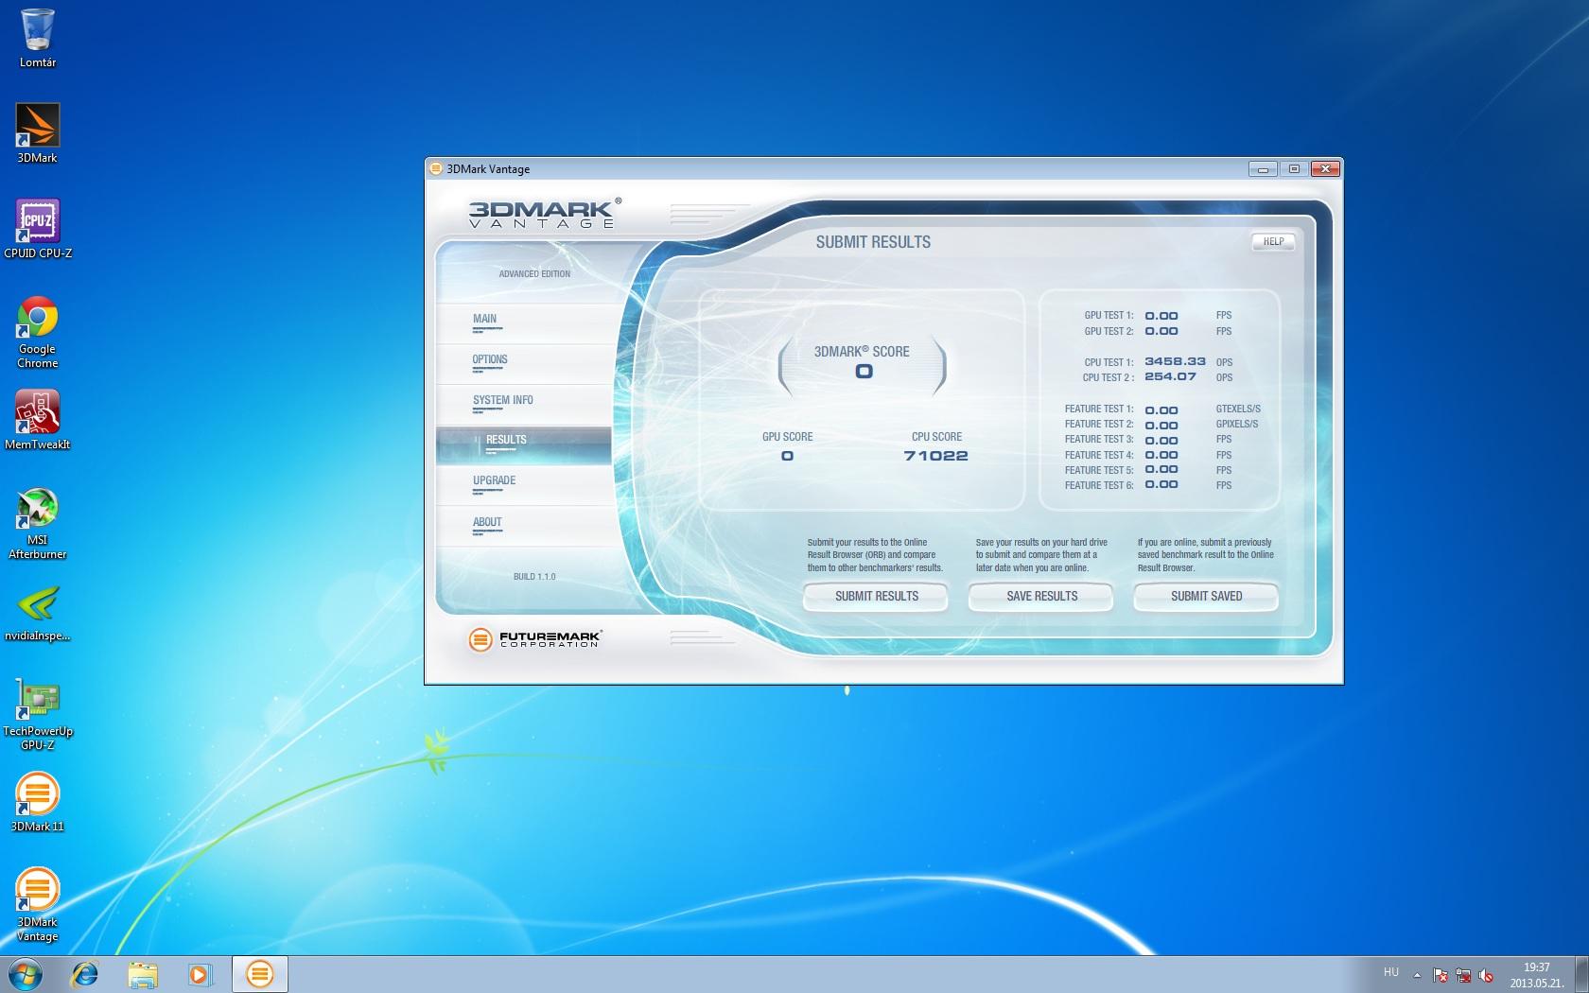Click the muted volume tray icon
The width and height of the screenshot is (1589, 993).
[1486, 975]
